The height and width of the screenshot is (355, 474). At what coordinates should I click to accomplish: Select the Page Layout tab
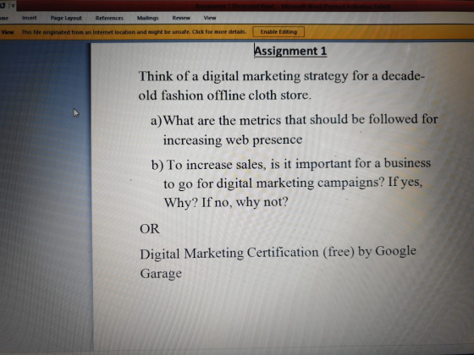(x=66, y=18)
